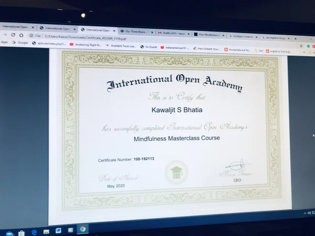Open the ajit.net/index.php bookmark
The height and width of the screenshot is (236, 315).
tap(49, 44)
